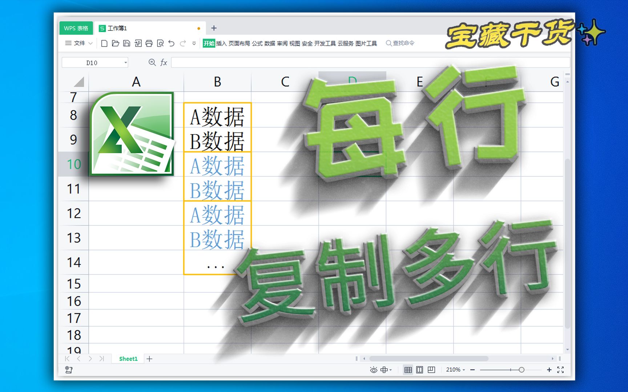Viewport: 628px width, 392px height.
Task: Click the horizontal scrollbar thumb
Action: [429, 359]
